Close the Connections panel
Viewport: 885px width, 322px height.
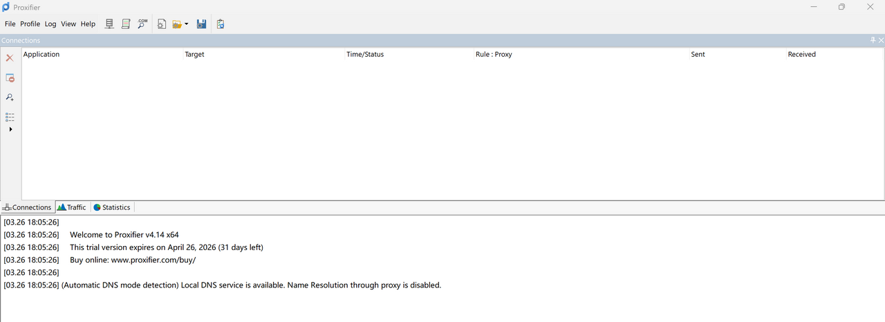coord(881,41)
